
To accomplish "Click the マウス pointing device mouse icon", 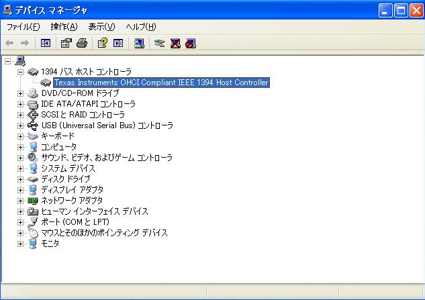I will pyautogui.click(x=33, y=233).
